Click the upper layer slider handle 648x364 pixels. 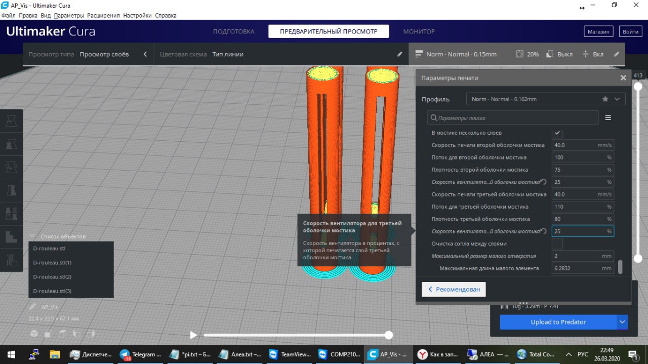click(x=638, y=87)
